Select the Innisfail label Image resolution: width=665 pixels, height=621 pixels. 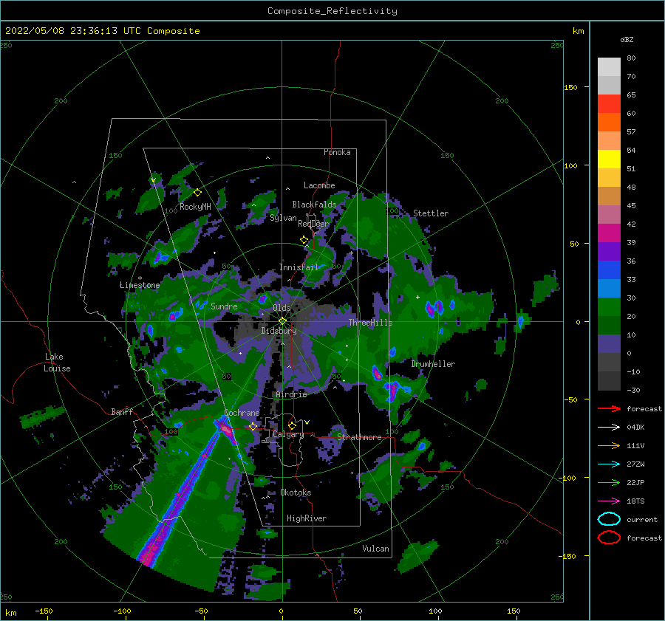pyautogui.click(x=299, y=267)
